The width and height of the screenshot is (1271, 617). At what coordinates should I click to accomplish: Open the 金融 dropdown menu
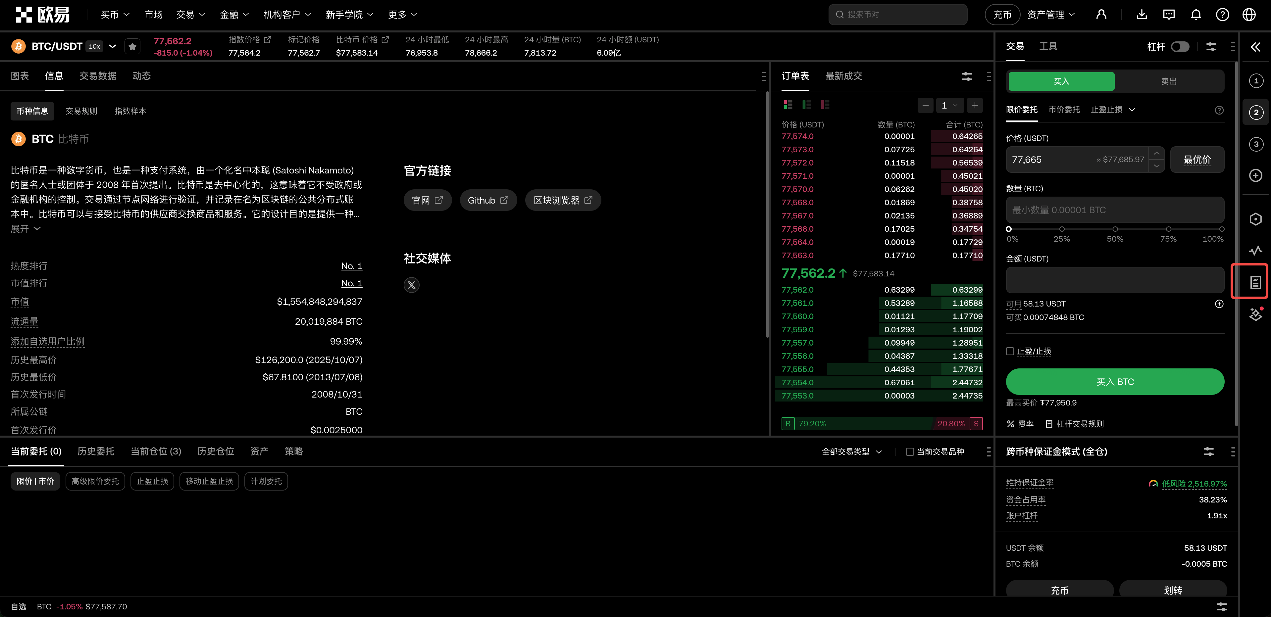click(234, 15)
